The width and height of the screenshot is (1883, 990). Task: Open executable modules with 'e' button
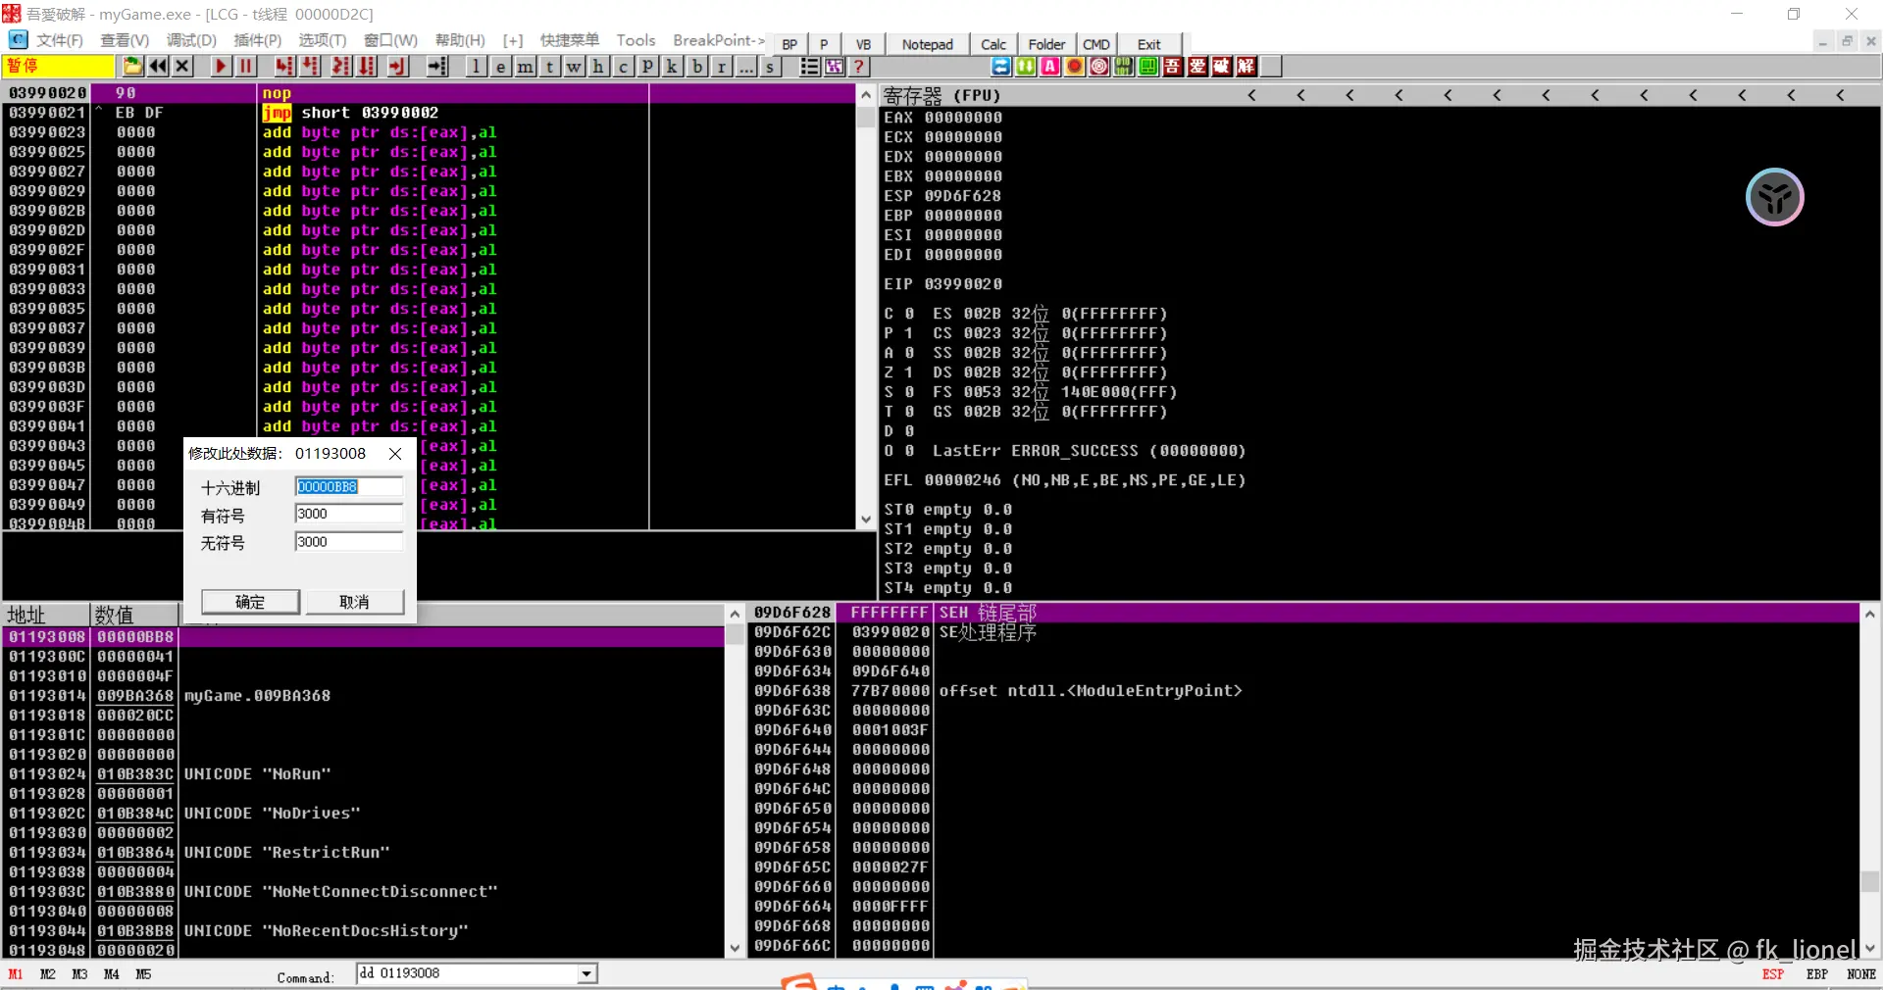500,66
